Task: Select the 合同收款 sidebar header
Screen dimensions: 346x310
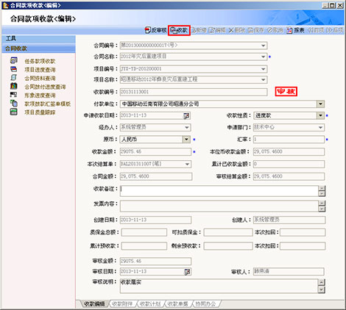Action: tap(38, 48)
